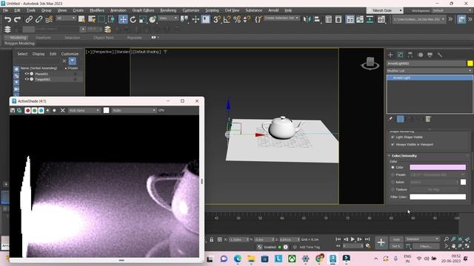The height and width of the screenshot is (266, 474).
Task: Pick the Rectangular Selection Region tool
Action: (101, 19)
